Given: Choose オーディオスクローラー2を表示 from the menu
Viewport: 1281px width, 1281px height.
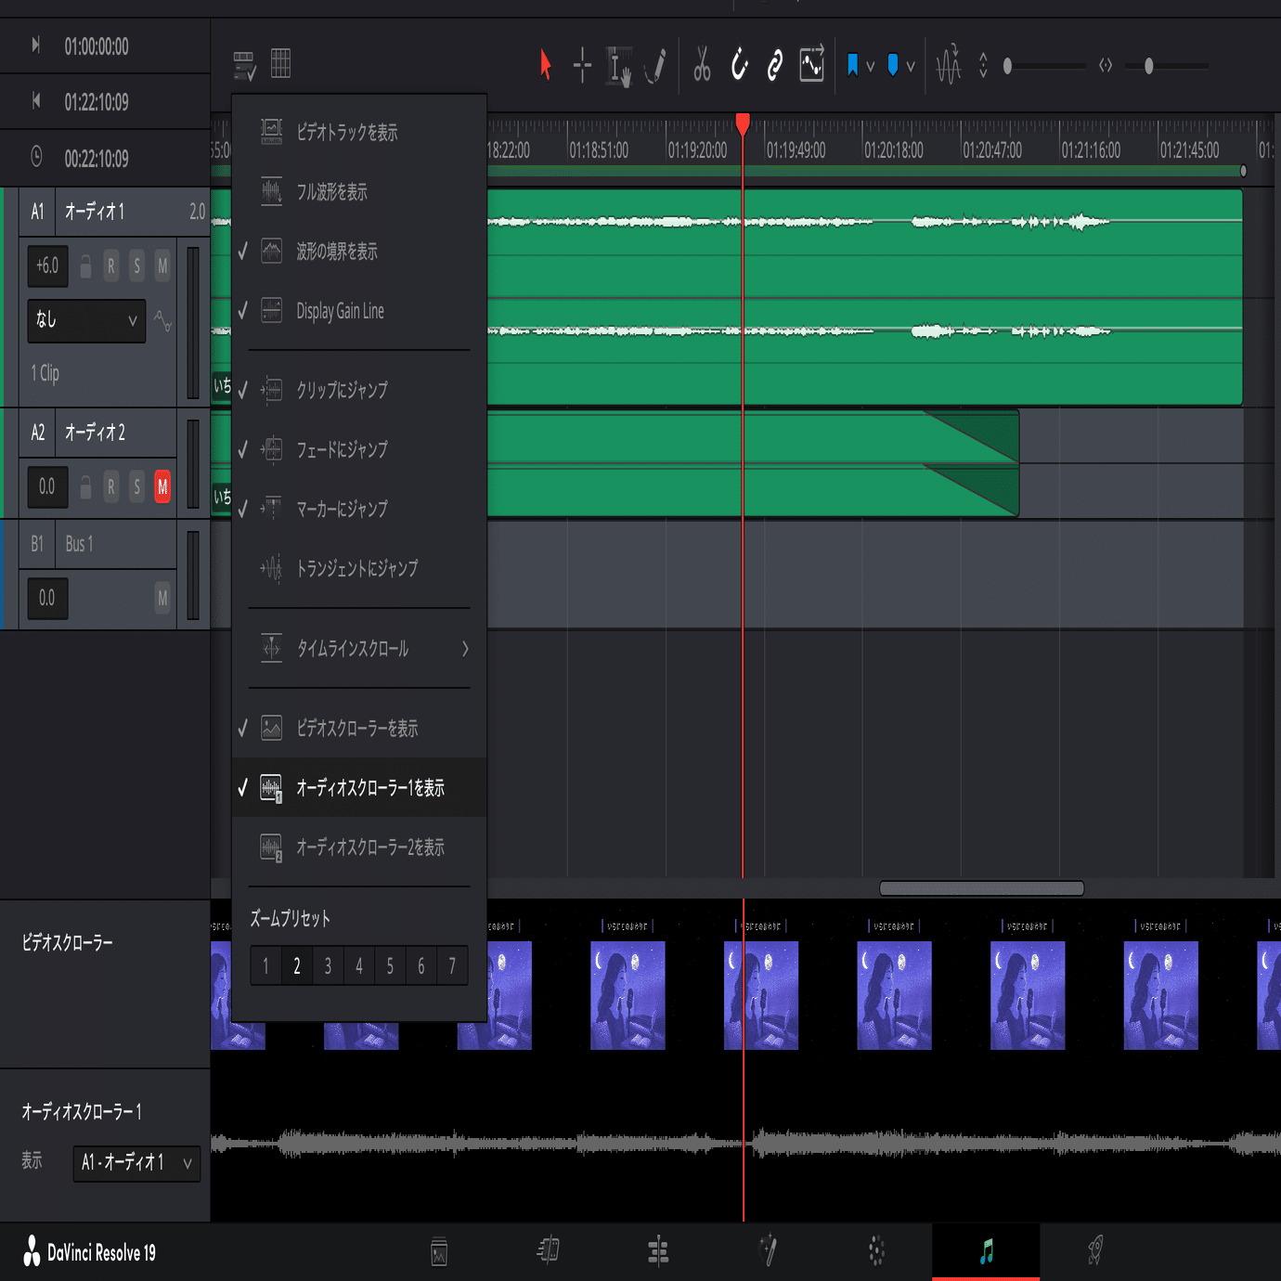Looking at the screenshot, I should [359, 848].
